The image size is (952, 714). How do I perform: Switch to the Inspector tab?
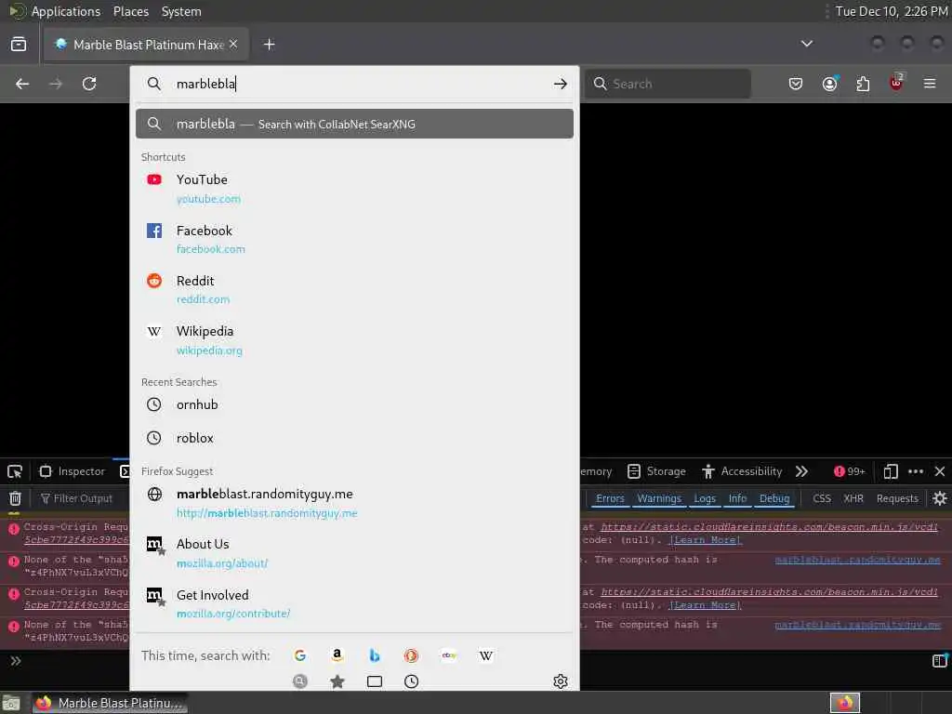pyautogui.click(x=73, y=471)
